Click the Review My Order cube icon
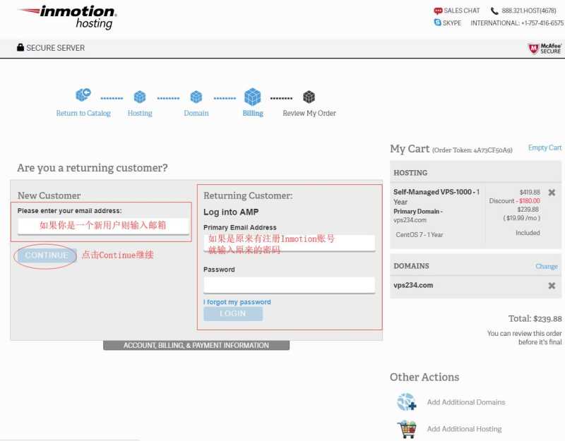Image resolution: width=565 pixels, height=441 pixels. point(309,97)
